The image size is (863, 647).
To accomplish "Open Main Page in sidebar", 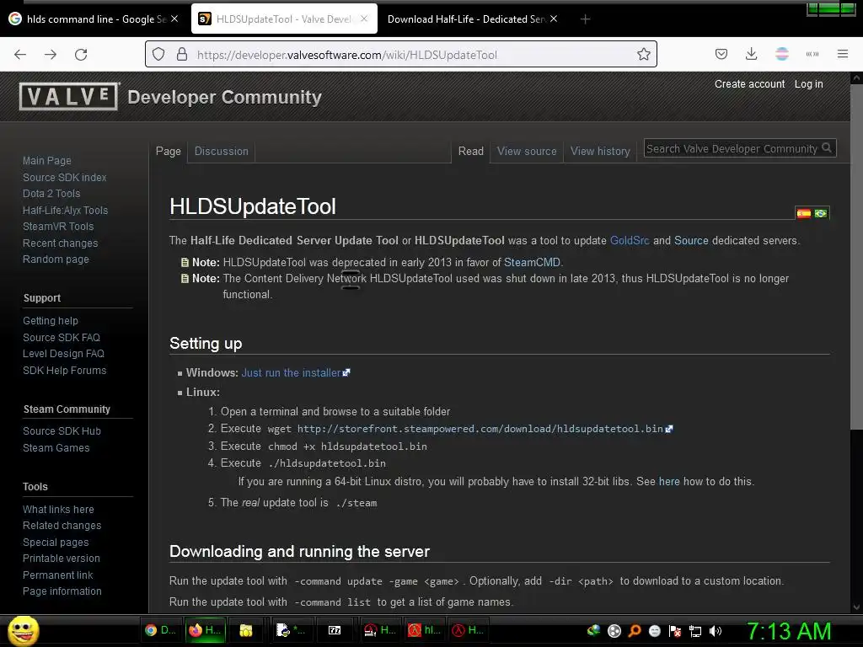I will click(x=47, y=161).
